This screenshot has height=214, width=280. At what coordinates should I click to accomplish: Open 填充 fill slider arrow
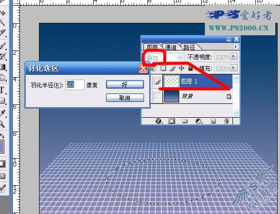[x=233, y=68]
